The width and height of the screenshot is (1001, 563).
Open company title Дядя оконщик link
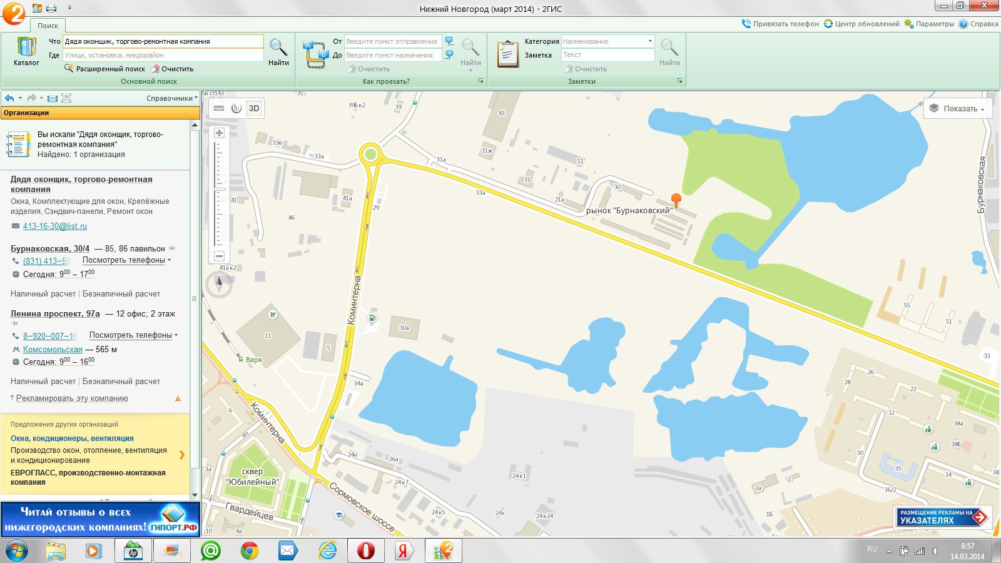point(81,184)
